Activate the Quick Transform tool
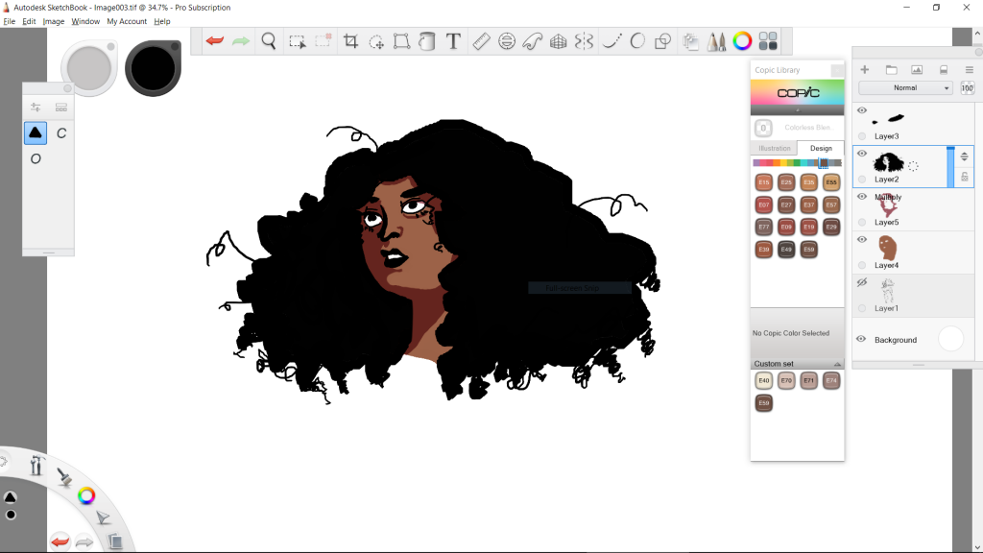Viewport: 983px width, 553px height. (376, 42)
